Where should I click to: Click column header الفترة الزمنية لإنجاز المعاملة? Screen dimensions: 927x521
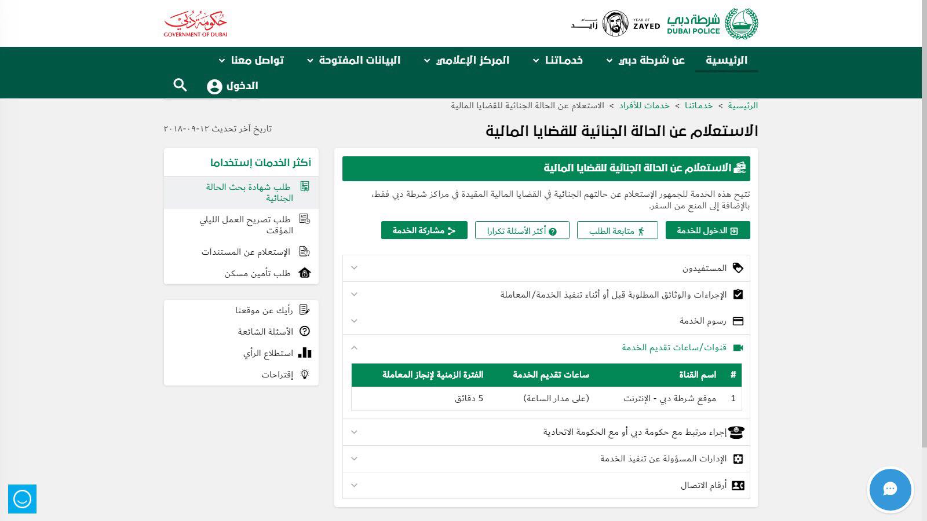pos(433,375)
